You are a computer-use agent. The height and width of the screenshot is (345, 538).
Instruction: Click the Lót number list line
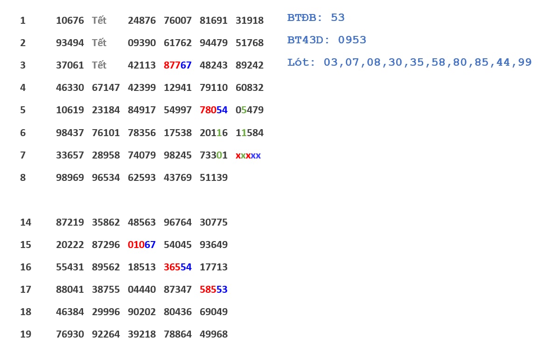coord(409,62)
